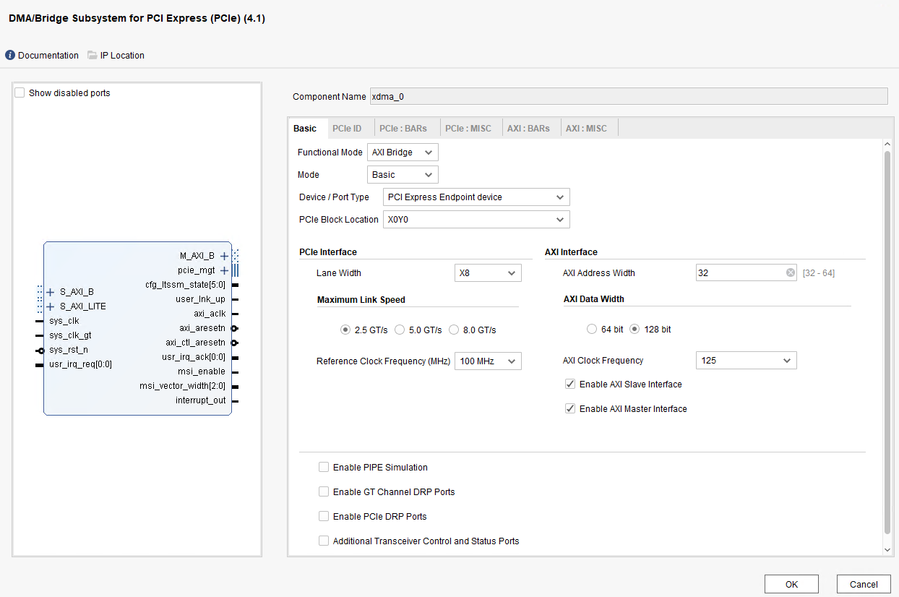Screen dimensions: 899x597
Task: Edit the Component Name field
Action: [629, 96]
